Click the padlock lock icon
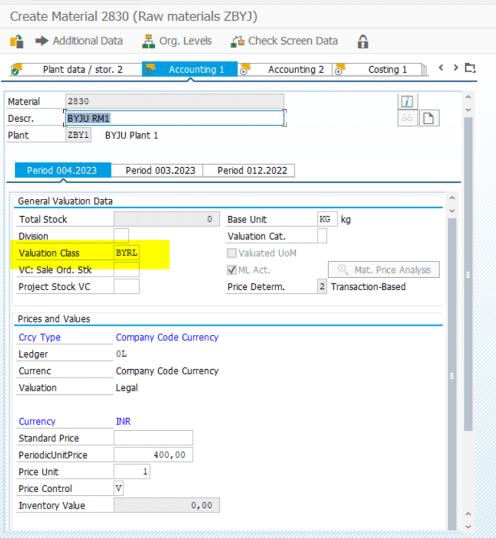The width and height of the screenshot is (496, 538). point(362,42)
